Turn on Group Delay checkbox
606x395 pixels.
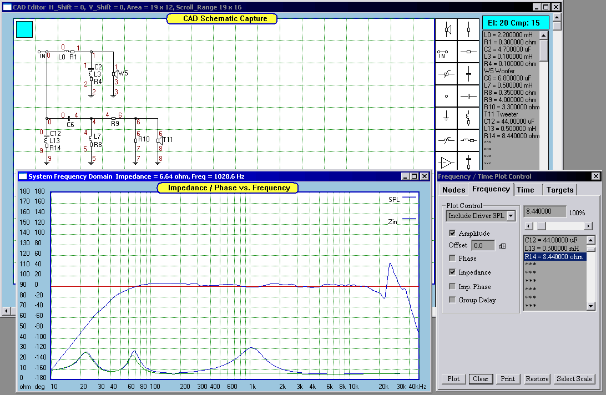452,300
